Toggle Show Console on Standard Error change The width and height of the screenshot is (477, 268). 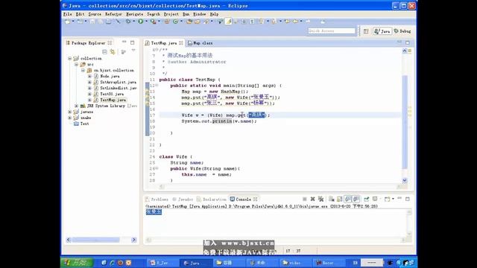click(356, 199)
